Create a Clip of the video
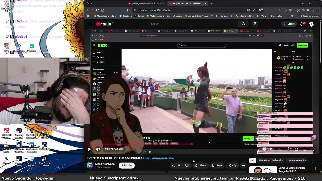 tap(232, 165)
